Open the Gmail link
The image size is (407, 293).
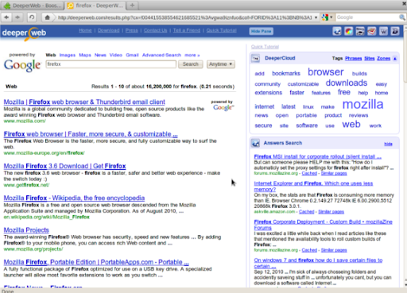point(132,55)
